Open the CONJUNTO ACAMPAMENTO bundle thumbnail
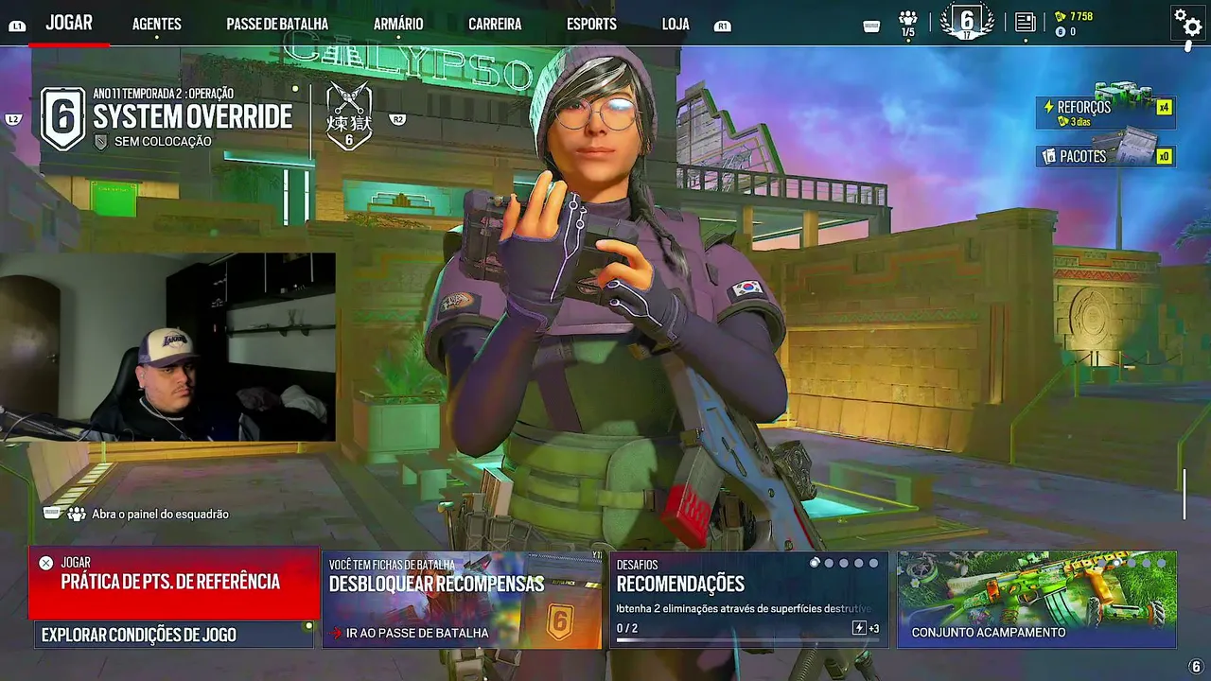 (x=1037, y=600)
